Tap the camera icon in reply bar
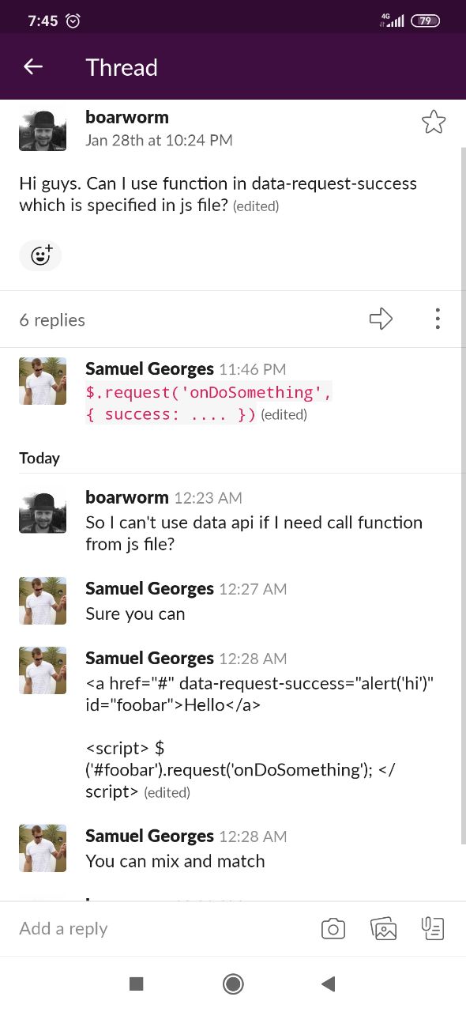 click(333, 929)
